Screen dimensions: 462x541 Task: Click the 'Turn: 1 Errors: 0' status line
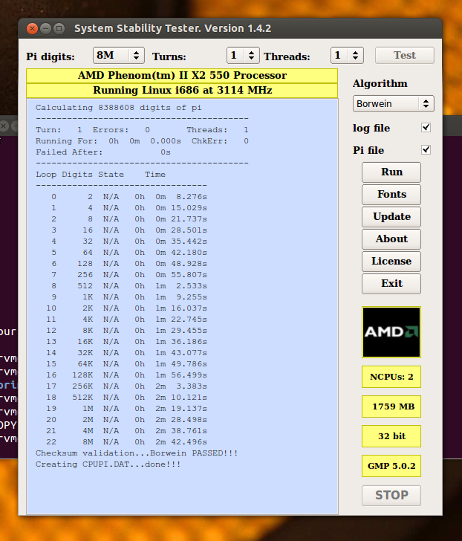coord(142,130)
